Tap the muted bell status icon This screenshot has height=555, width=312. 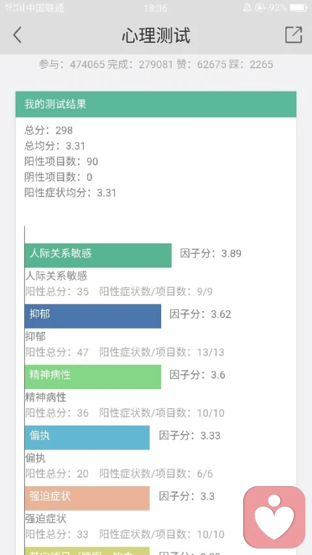247,8
